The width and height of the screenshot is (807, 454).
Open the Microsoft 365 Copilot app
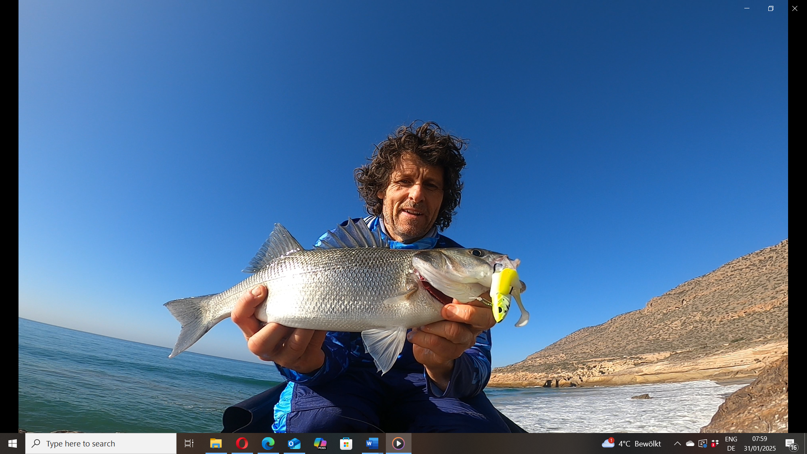point(320,443)
